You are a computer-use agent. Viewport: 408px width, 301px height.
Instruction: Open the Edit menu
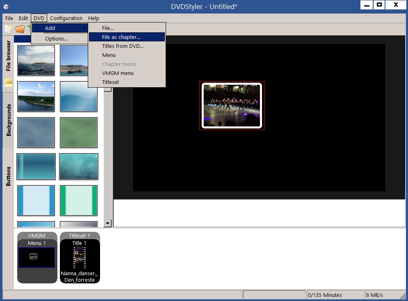pyautogui.click(x=23, y=18)
